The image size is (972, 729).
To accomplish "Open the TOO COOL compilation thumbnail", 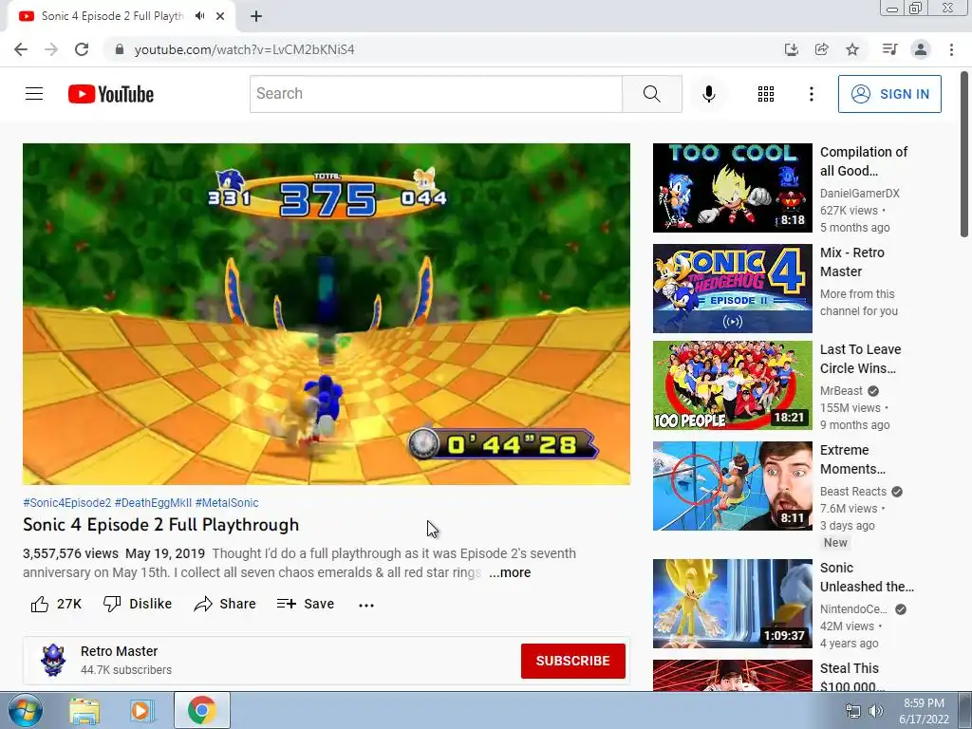I will 732,188.
